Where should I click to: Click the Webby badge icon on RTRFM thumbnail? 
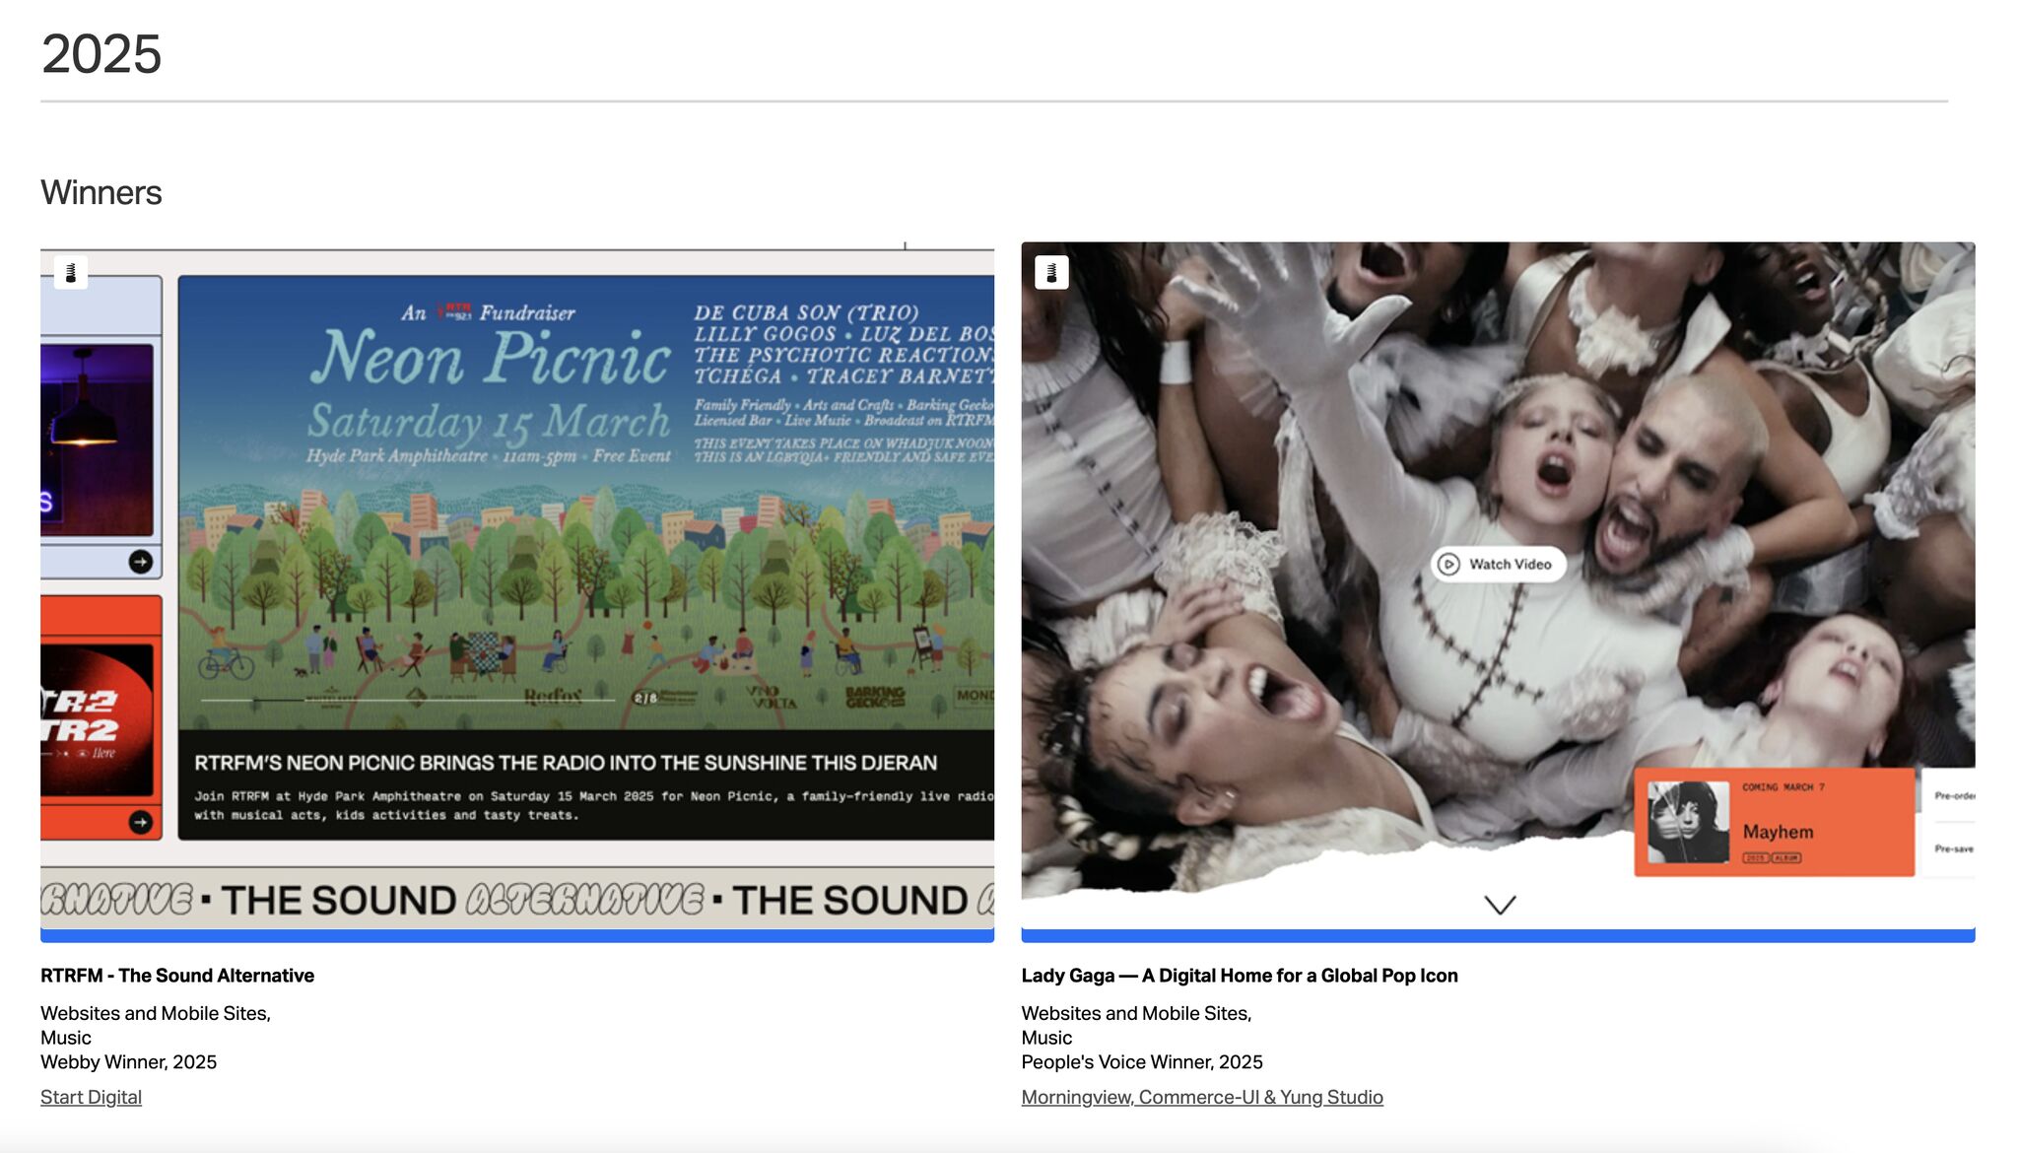[70, 273]
